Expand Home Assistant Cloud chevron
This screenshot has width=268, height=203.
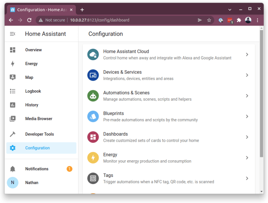tap(247, 54)
